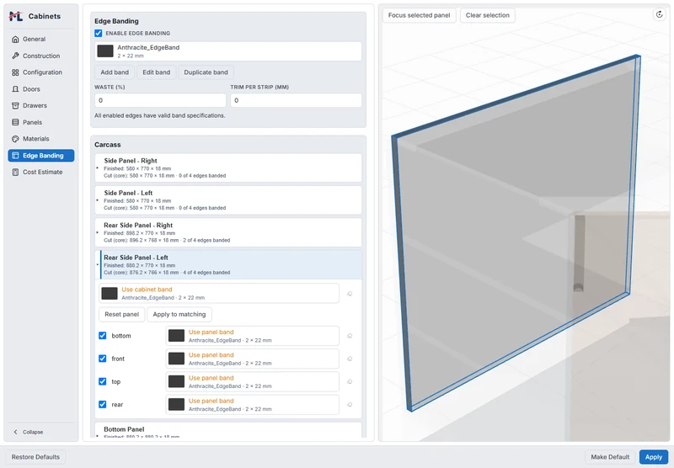Click the Construction wrench icon
Image resolution: width=674 pixels, height=468 pixels.
coord(15,56)
